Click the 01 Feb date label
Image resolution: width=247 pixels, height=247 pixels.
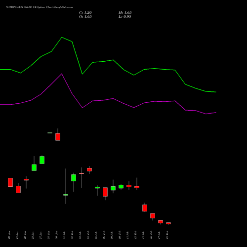tap(64, 235)
